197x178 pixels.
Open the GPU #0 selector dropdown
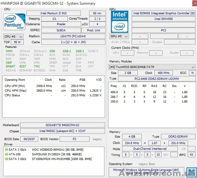point(119,36)
